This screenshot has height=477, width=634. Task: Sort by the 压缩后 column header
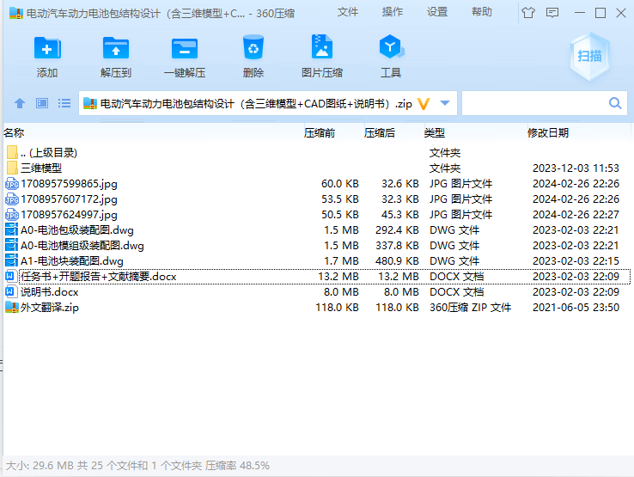pyautogui.click(x=379, y=133)
